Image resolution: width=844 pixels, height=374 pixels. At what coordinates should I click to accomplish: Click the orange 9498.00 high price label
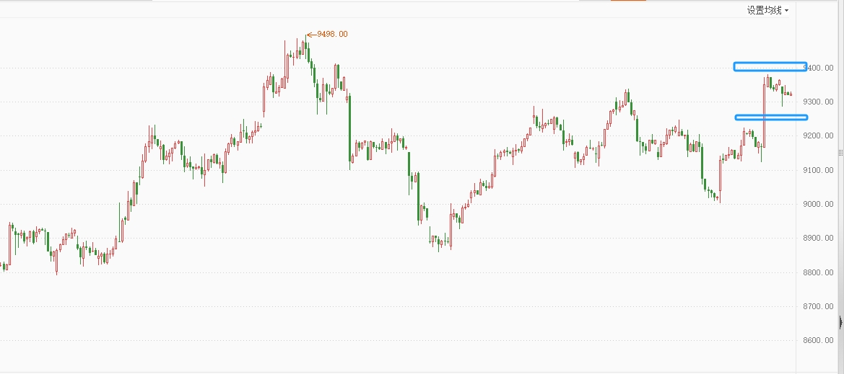click(x=332, y=34)
